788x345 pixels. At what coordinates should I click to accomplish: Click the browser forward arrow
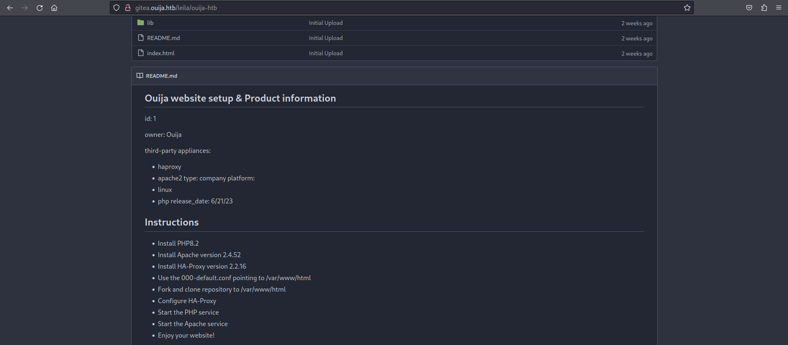coord(25,8)
